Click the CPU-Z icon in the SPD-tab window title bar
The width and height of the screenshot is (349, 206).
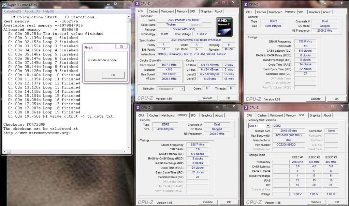click(x=246, y=107)
